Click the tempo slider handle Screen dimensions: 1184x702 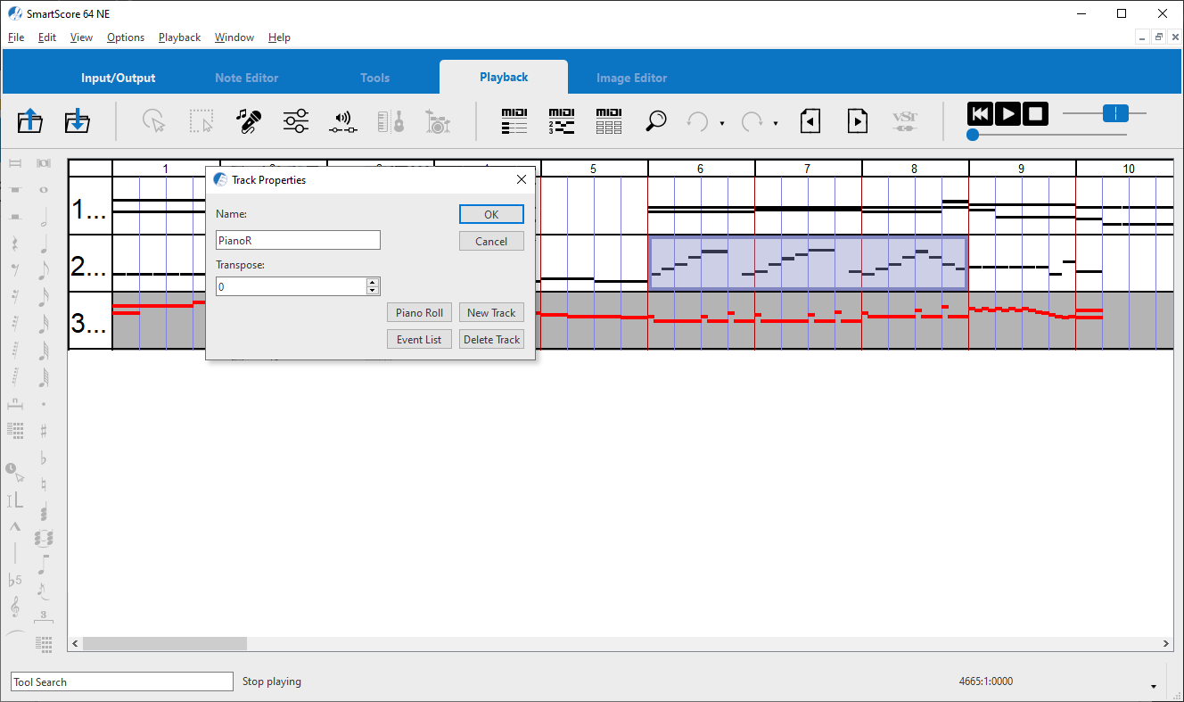(1115, 113)
